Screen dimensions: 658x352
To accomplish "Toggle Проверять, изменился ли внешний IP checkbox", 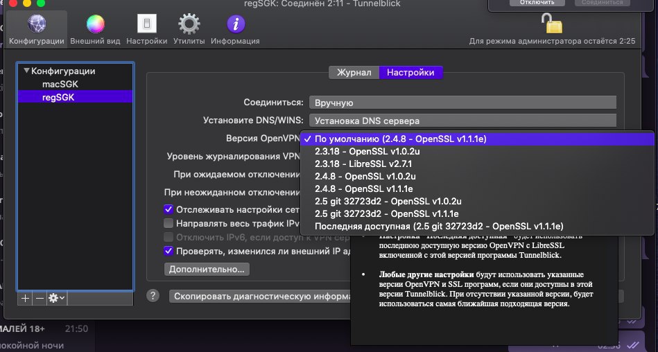I will pyautogui.click(x=168, y=252).
